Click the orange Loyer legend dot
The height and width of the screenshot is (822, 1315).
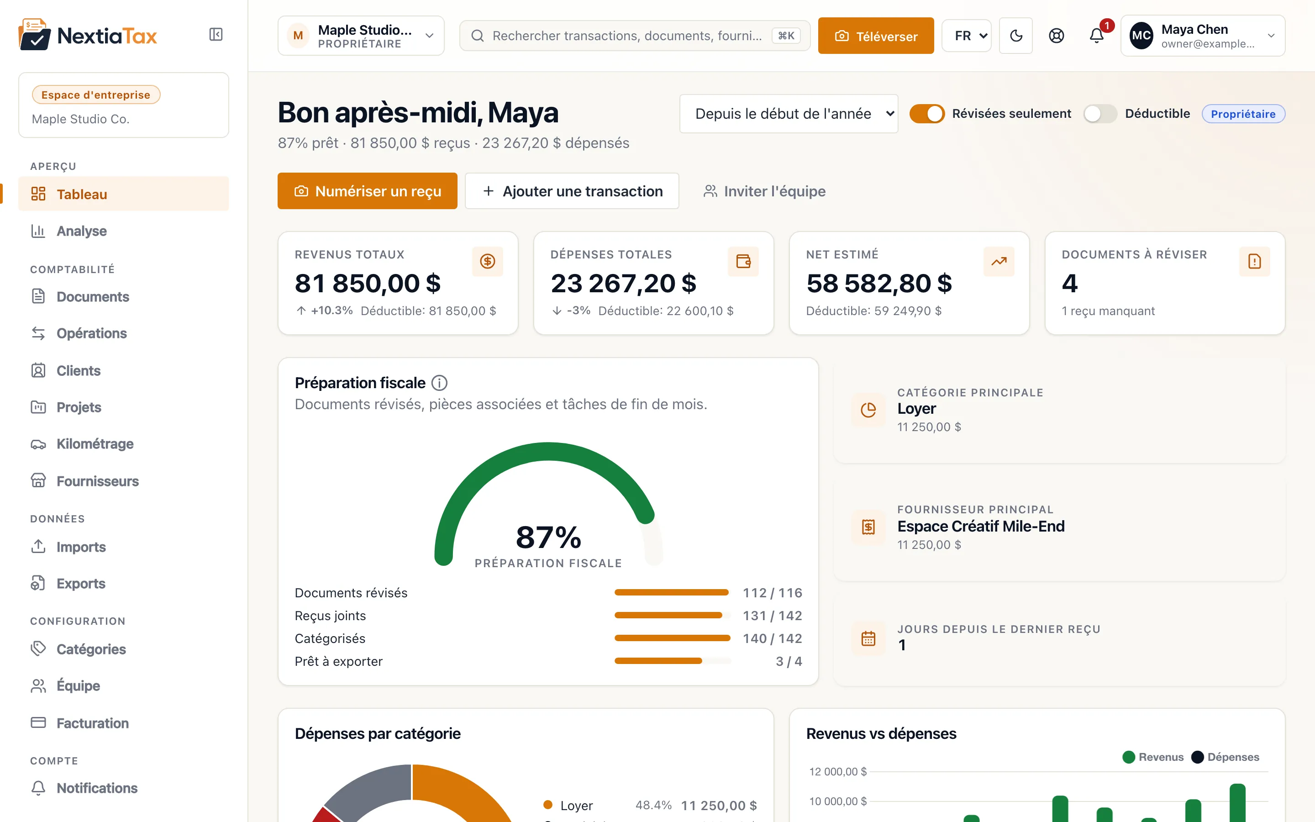[x=548, y=805]
